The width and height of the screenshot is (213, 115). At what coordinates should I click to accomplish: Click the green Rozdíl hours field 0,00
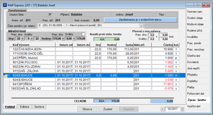[x=112, y=39]
